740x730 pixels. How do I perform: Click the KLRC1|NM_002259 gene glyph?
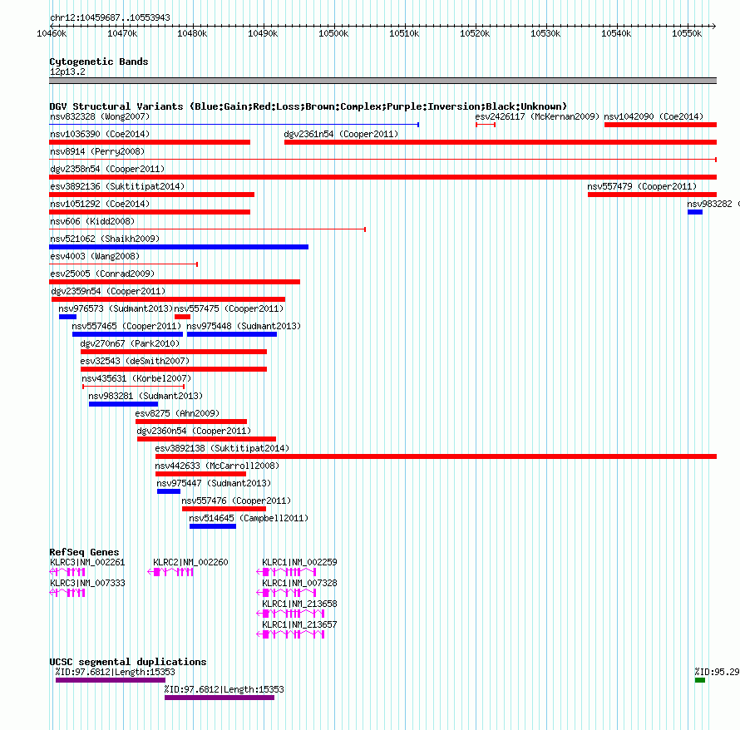click(286, 572)
